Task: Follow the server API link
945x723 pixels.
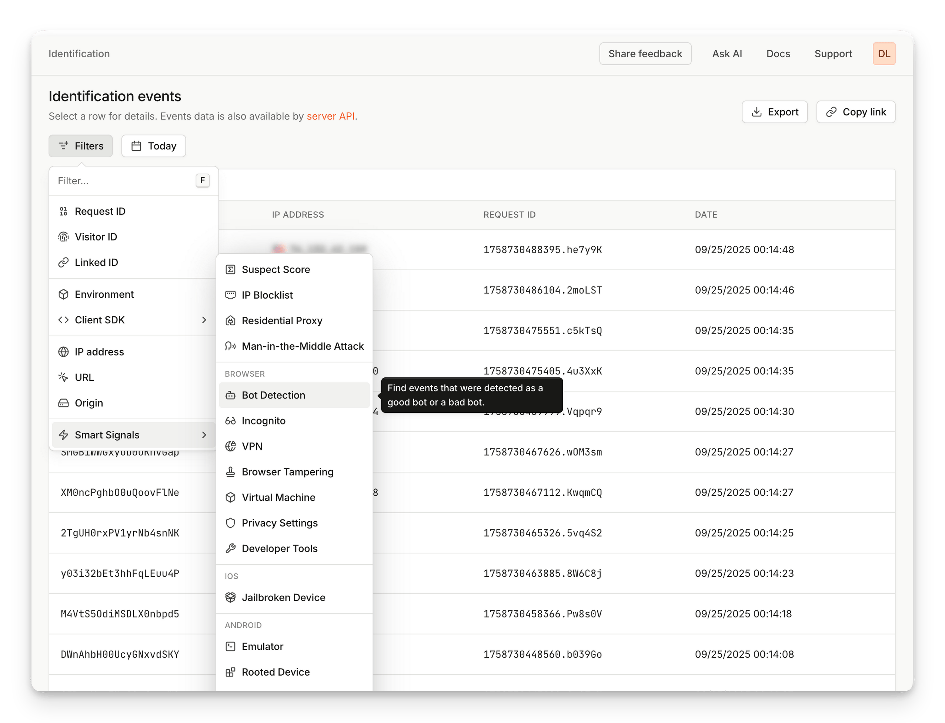Action: tap(330, 116)
